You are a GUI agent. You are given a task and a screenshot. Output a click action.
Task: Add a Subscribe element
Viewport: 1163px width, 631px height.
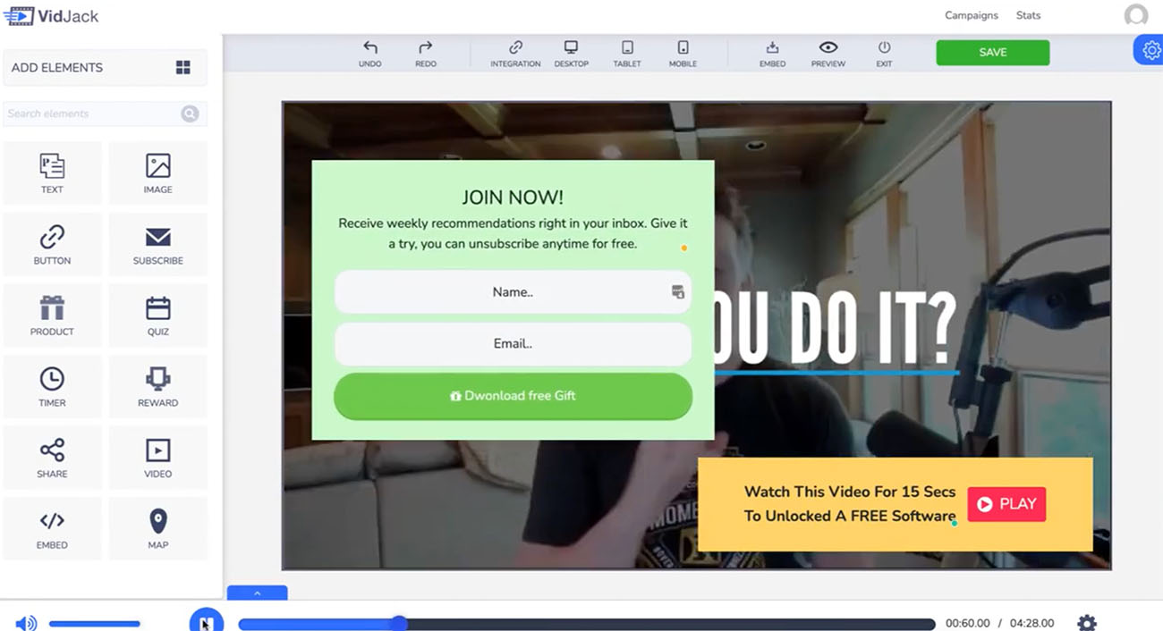(157, 244)
